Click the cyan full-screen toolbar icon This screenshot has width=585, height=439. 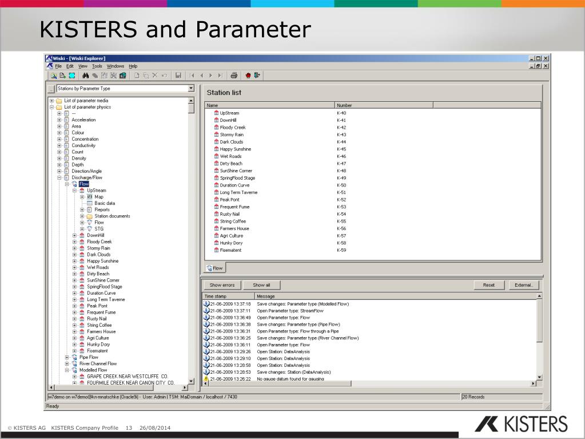tap(72, 76)
